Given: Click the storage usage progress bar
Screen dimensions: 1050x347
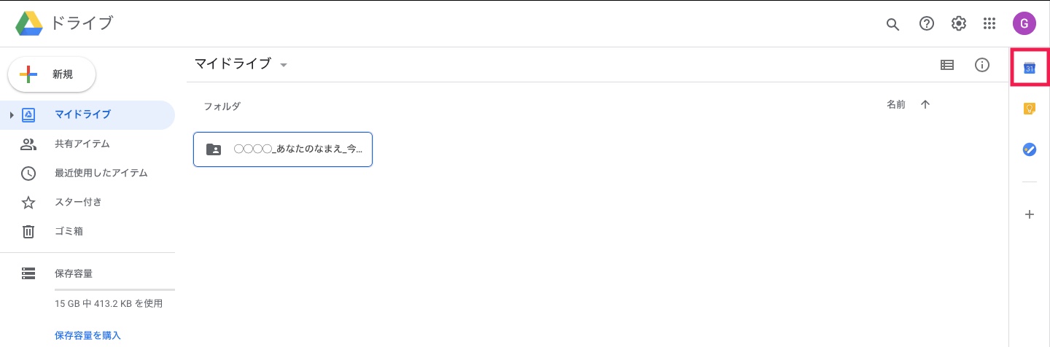Looking at the screenshot, I should (114, 289).
